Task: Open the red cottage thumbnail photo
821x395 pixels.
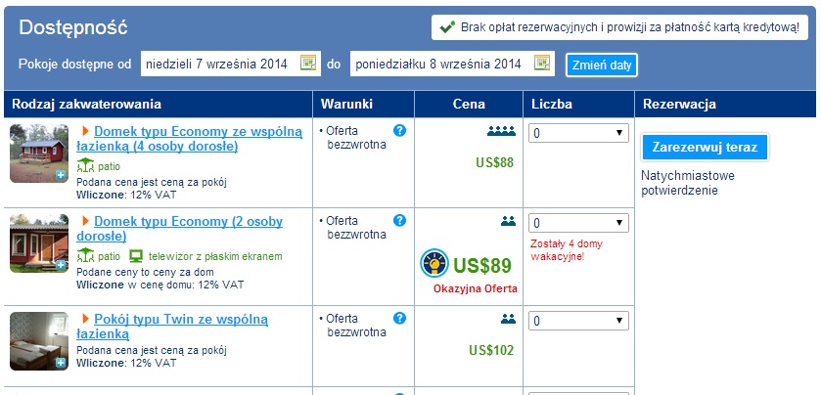Action: 39,154
